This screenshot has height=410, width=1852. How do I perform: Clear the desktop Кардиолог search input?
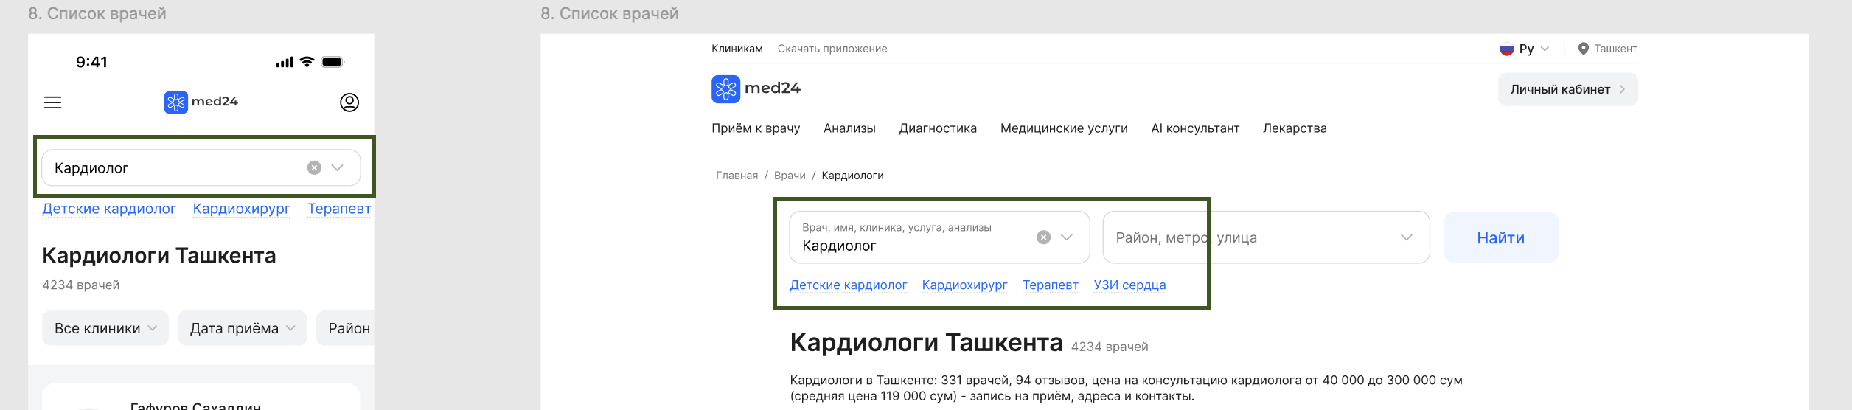click(1043, 237)
